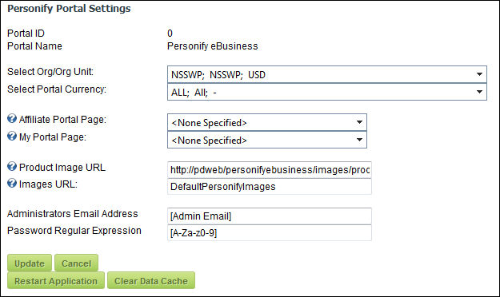The width and height of the screenshot is (500, 297).
Task: Click the Portal Name value Personify eBusiness
Action: coord(212,46)
